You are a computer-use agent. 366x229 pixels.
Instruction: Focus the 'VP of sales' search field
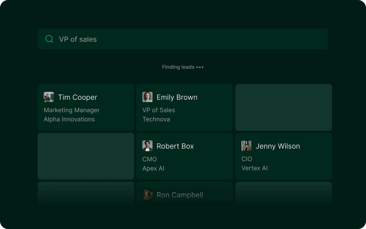(182, 39)
